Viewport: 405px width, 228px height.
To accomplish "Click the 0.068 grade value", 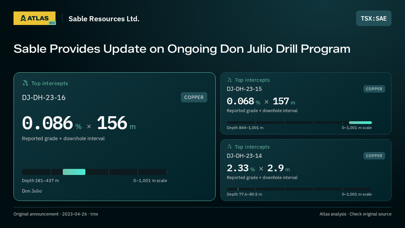I will pos(240,101).
